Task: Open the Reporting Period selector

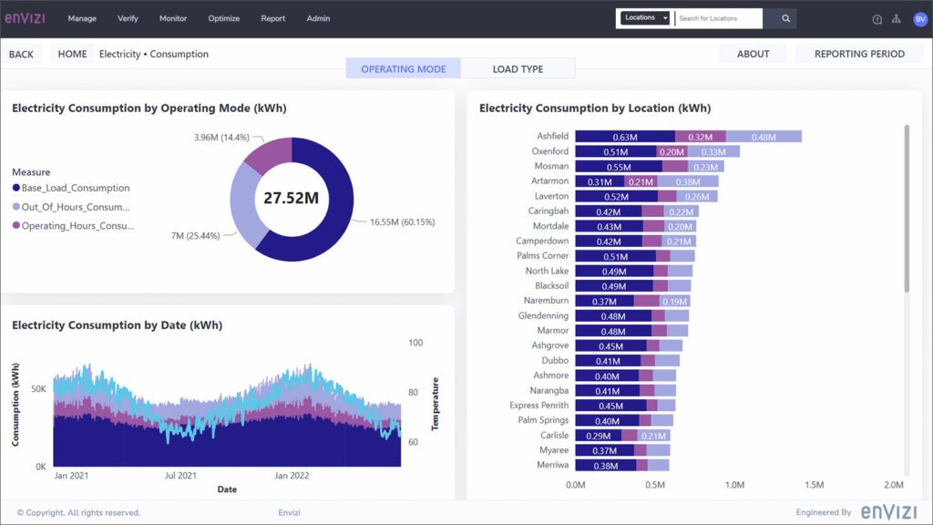Action: coord(857,54)
